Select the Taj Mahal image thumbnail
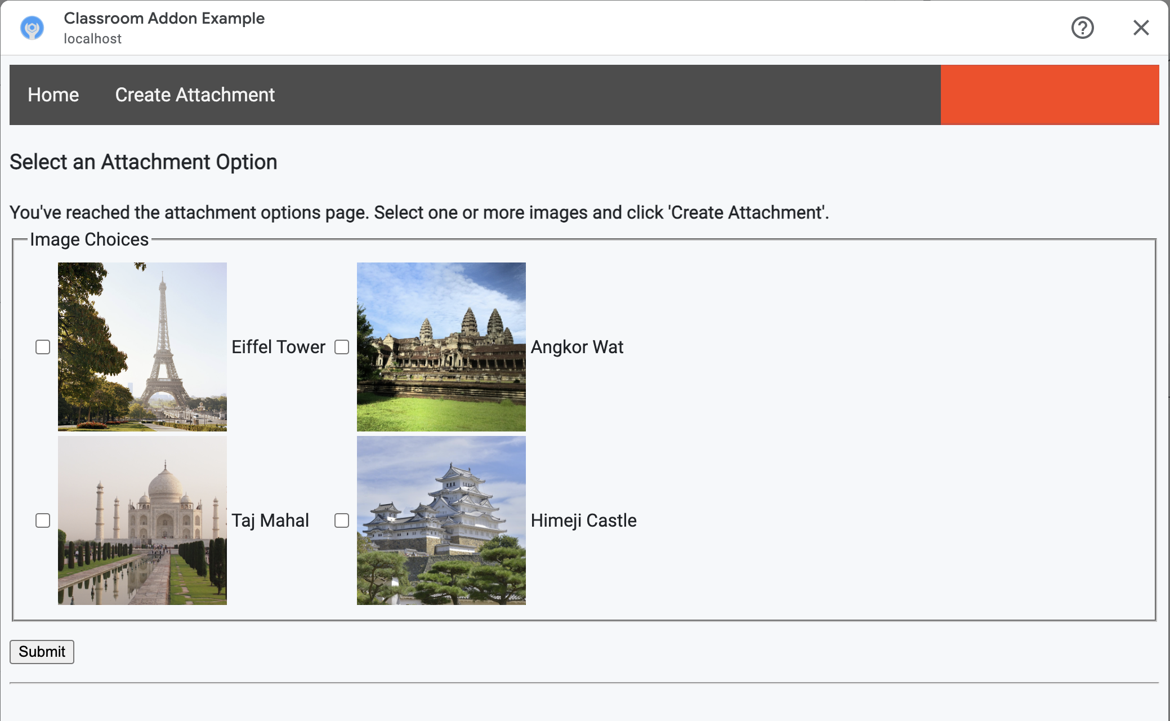This screenshot has height=721, width=1170. coord(142,519)
